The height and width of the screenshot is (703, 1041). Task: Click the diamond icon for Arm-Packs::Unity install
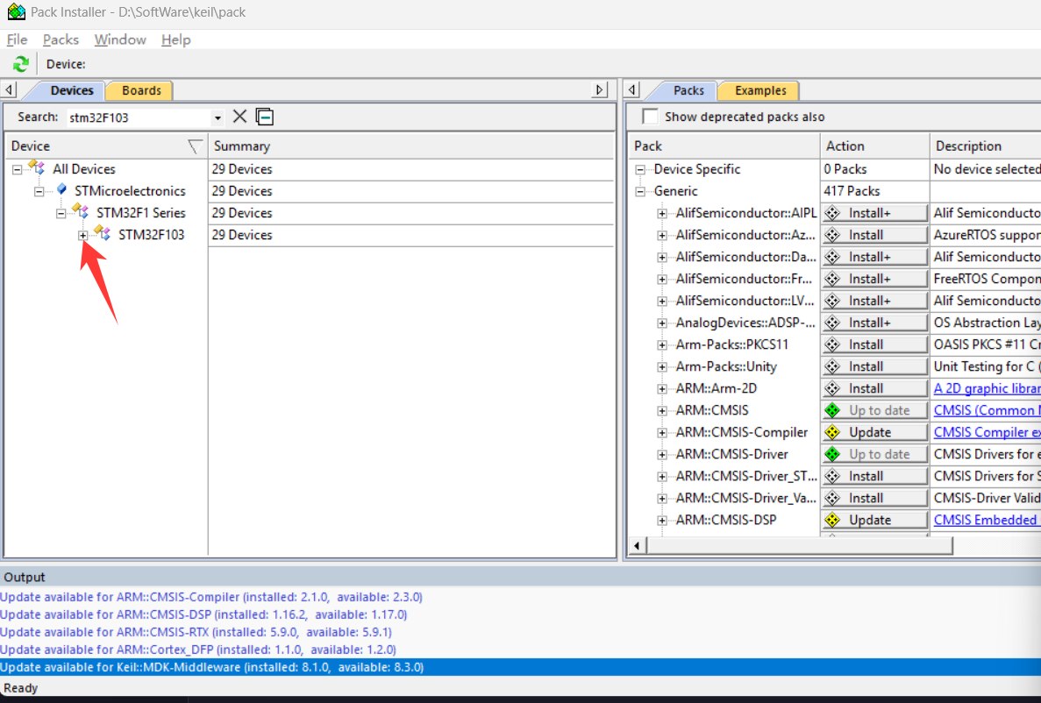pyautogui.click(x=832, y=366)
